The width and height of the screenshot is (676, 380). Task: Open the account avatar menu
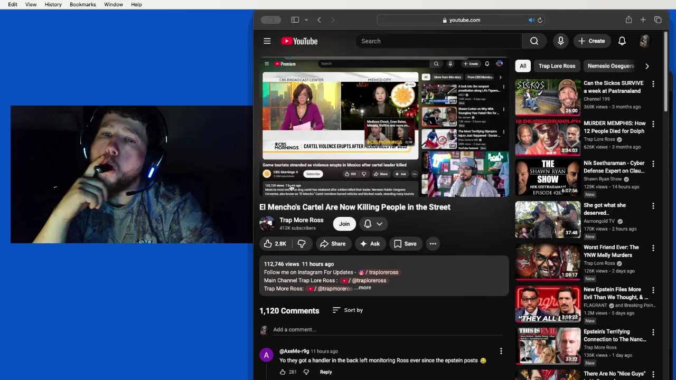click(x=644, y=41)
